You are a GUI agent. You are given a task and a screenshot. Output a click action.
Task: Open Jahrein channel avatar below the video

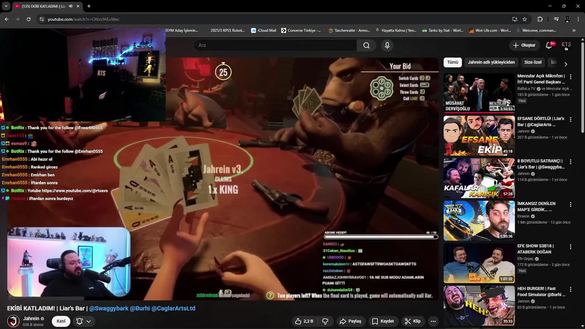[14, 321]
